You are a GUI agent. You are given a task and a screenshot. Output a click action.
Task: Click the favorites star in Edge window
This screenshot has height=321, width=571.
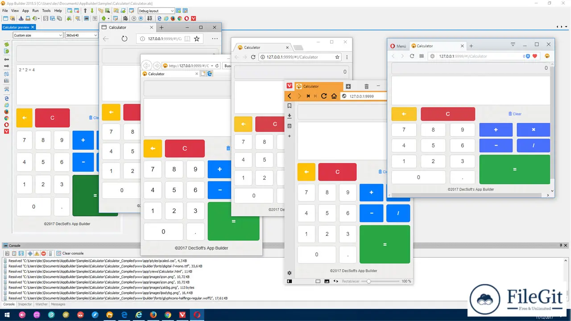click(x=197, y=39)
